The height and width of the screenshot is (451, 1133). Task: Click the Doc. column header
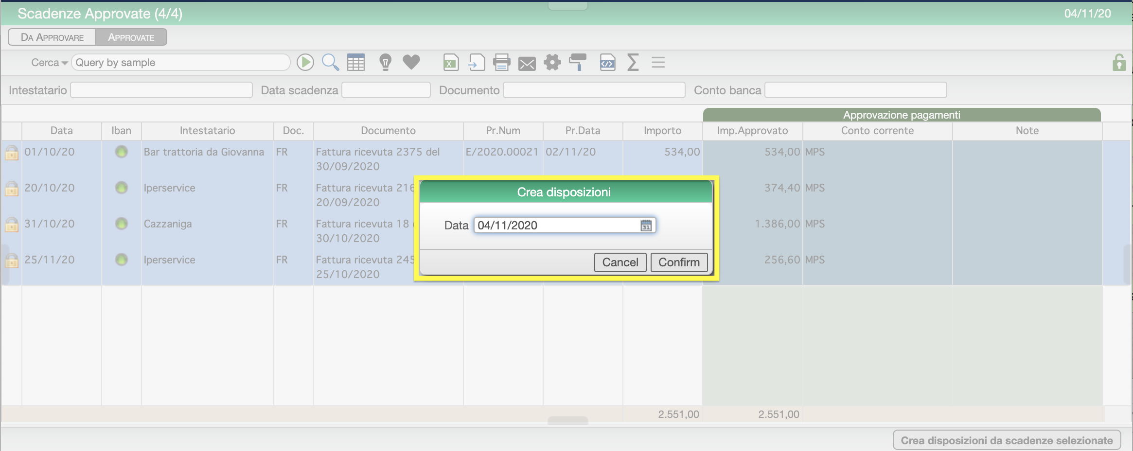click(x=294, y=131)
